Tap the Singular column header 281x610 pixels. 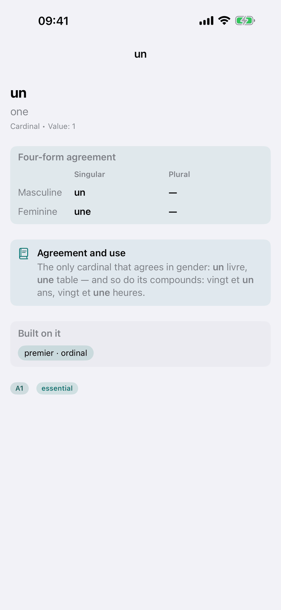(89, 174)
